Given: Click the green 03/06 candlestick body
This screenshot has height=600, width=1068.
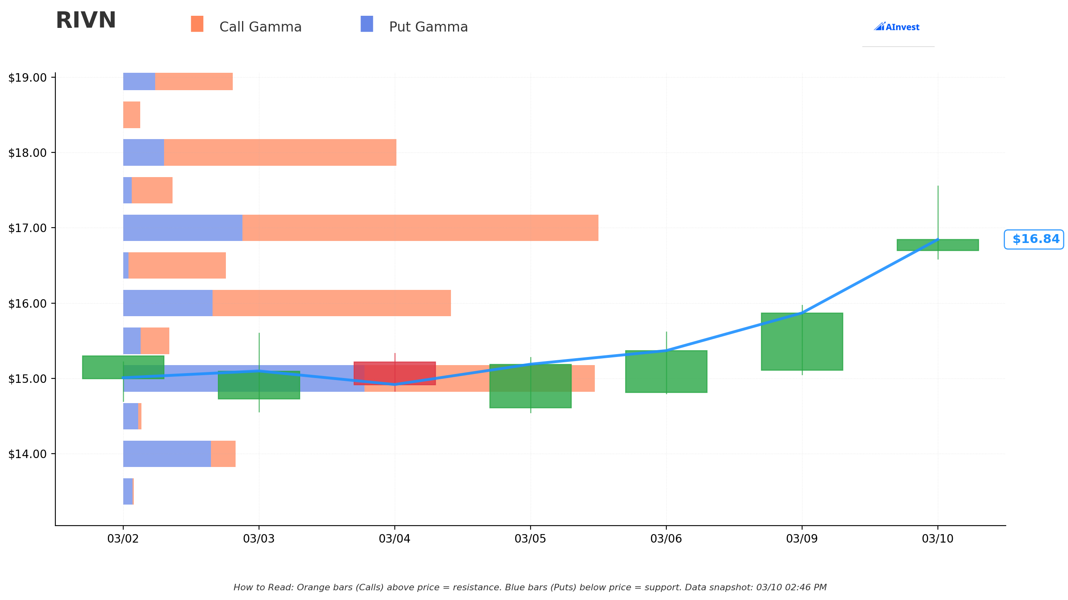Looking at the screenshot, I should tap(666, 372).
